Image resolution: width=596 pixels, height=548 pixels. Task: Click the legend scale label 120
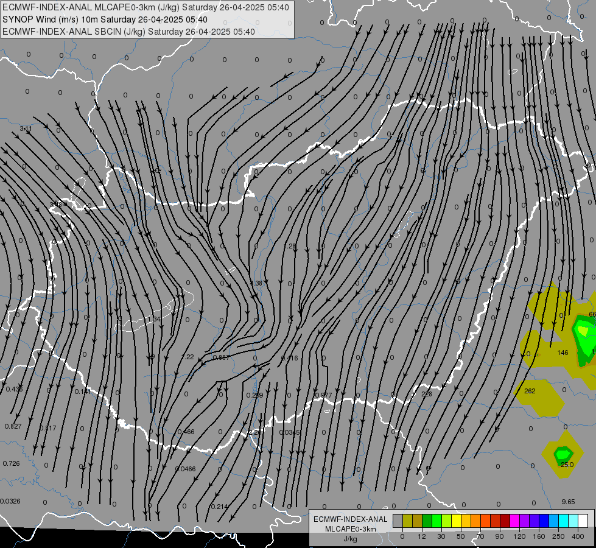pos(519,536)
